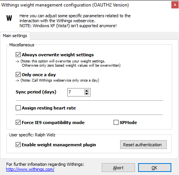Viewport: 179px width, 175px height.
Task: Enable Assign resting heart rate
Action: click(18, 108)
